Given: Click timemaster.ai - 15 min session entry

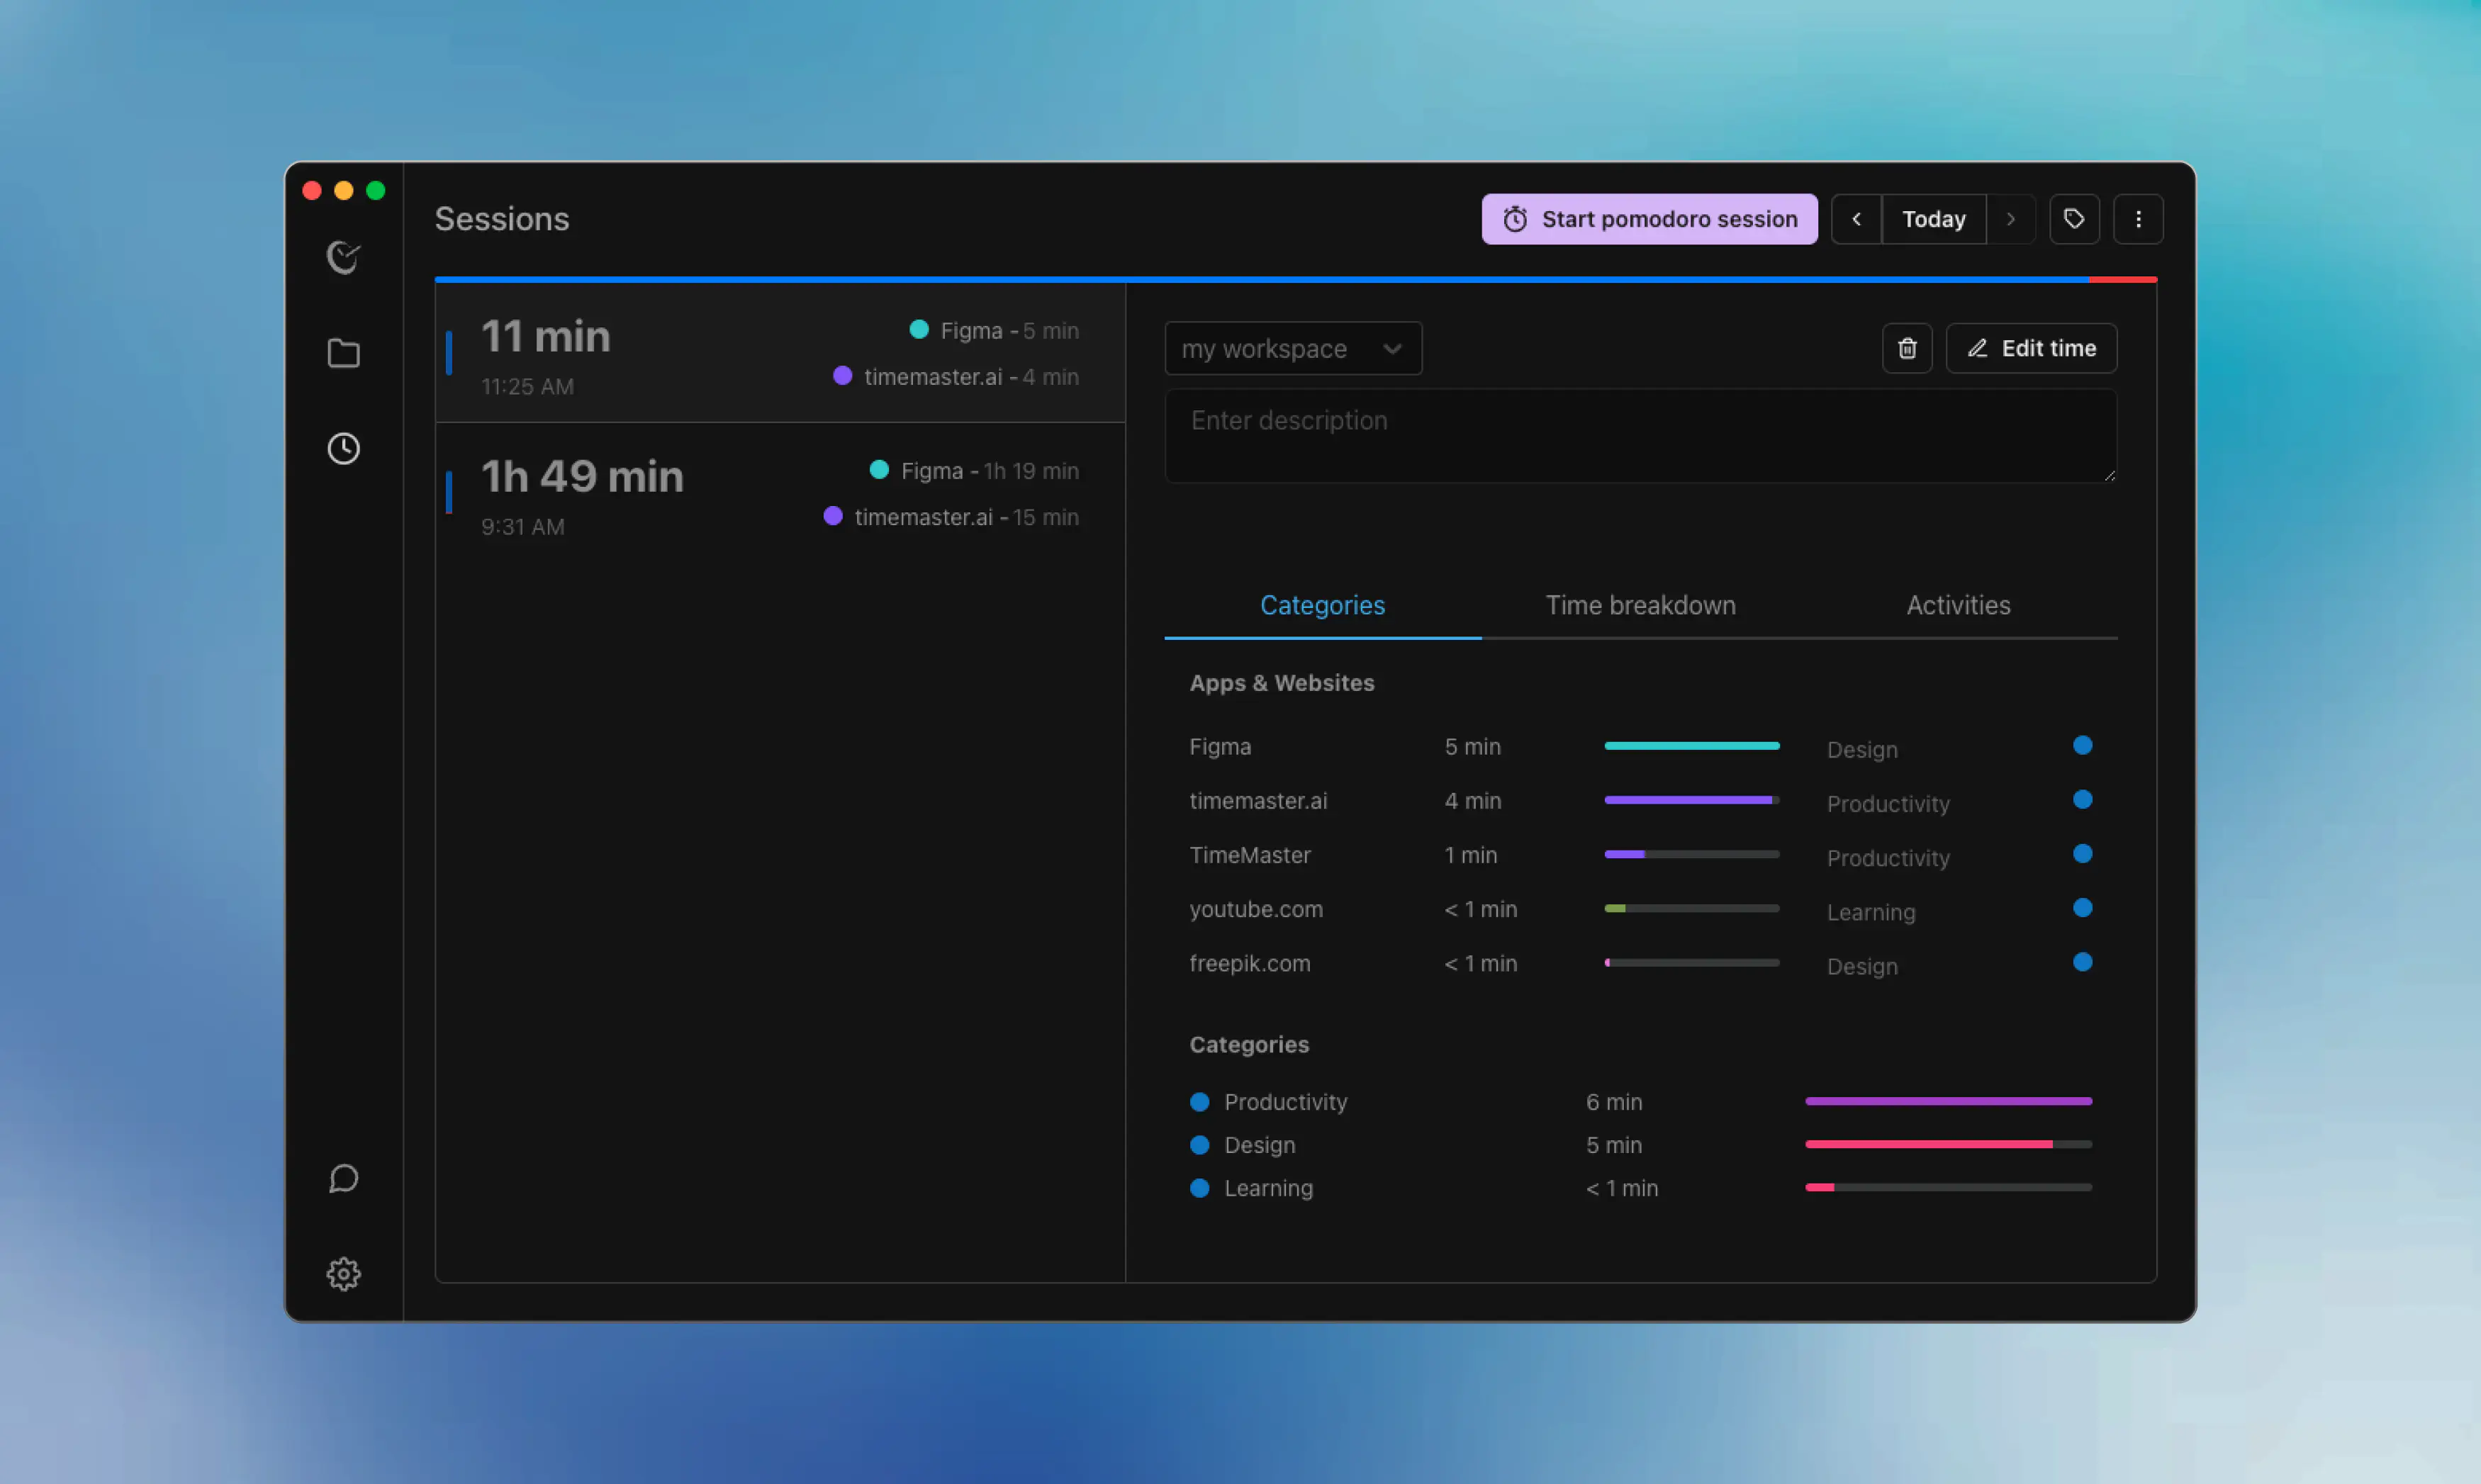Looking at the screenshot, I should [x=951, y=516].
